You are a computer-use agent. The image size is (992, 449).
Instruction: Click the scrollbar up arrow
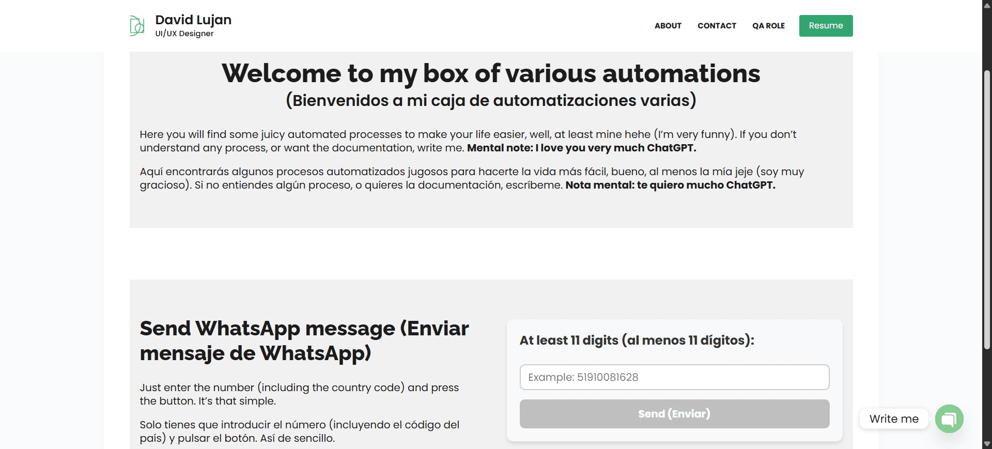pos(987,6)
